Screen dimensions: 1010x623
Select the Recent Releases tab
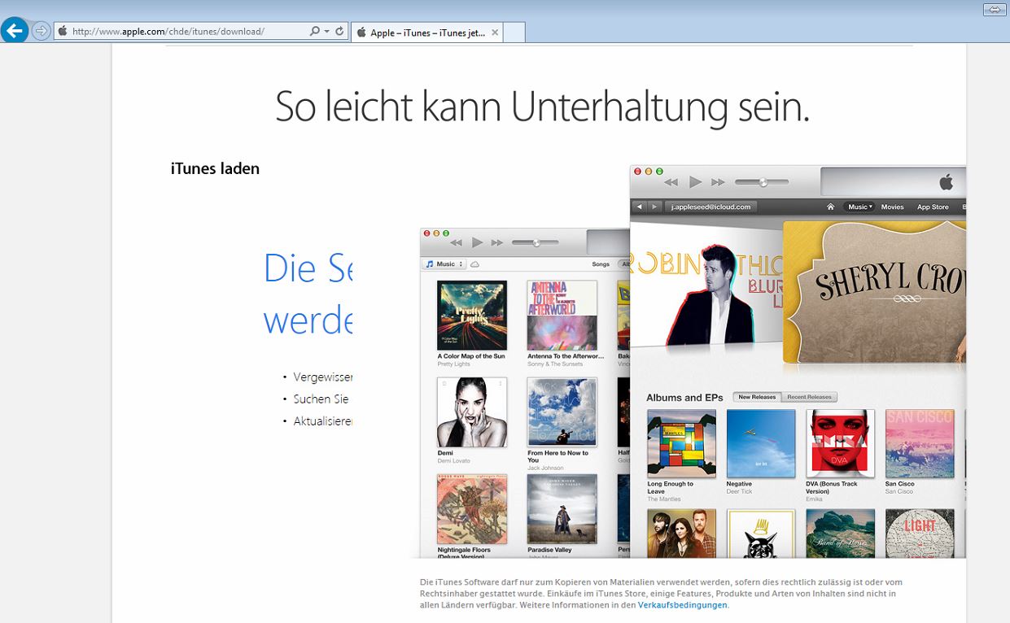[809, 397]
